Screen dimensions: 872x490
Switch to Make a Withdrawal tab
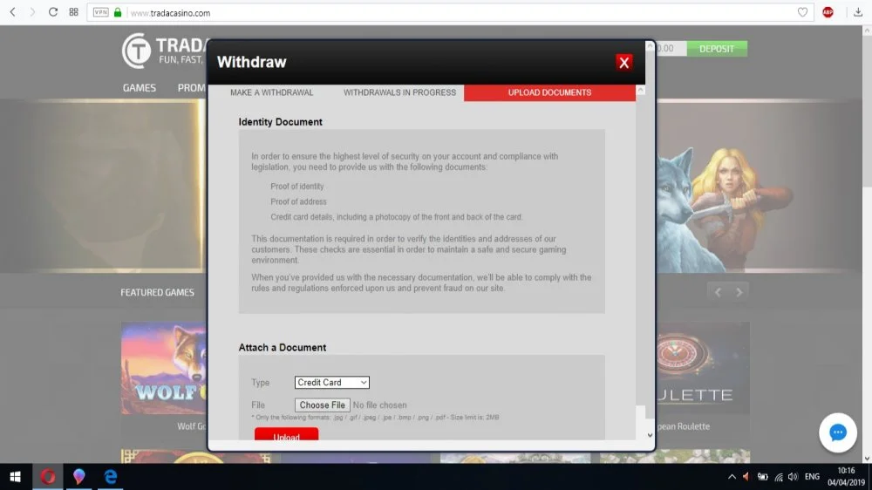pos(272,92)
